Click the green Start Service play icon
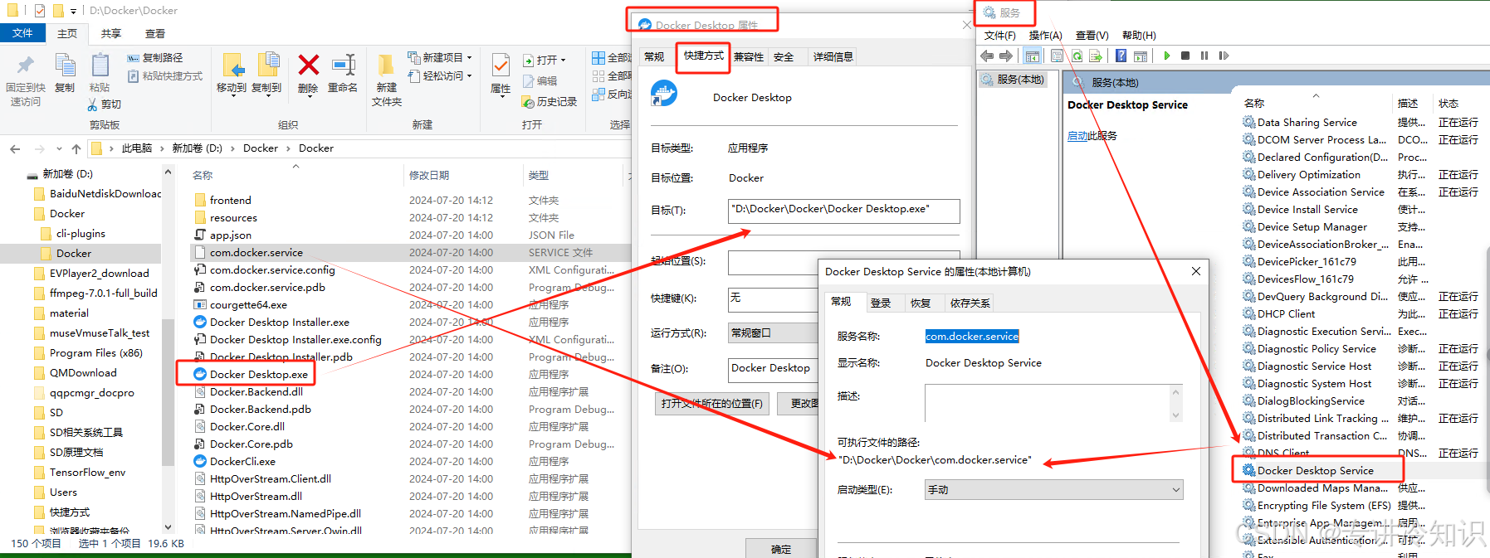 [x=1167, y=56]
